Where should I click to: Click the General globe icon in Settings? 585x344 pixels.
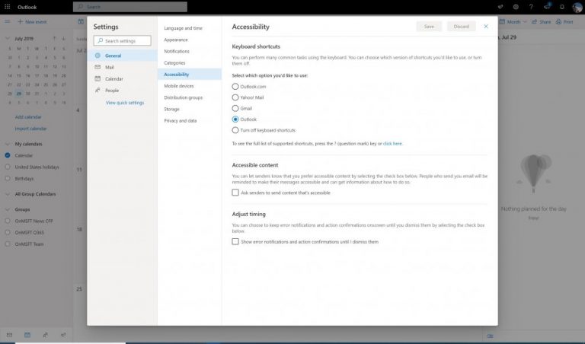tap(97, 56)
